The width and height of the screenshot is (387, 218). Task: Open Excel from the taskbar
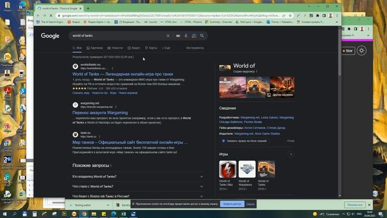click(x=123, y=214)
